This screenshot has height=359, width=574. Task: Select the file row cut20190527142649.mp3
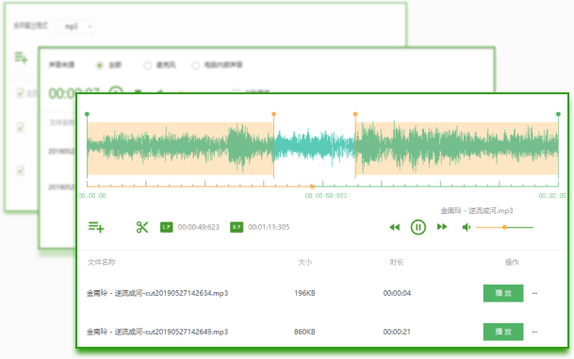click(322, 332)
